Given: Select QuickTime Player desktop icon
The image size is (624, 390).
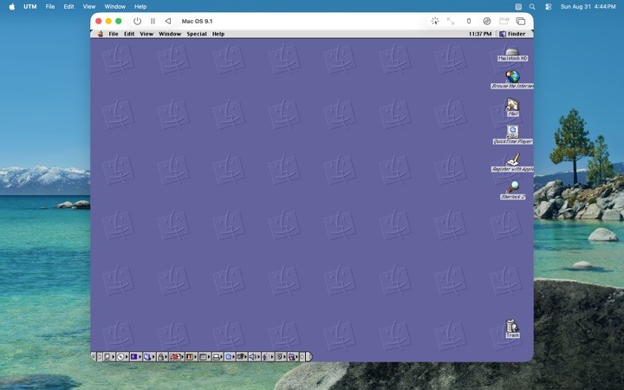Looking at the screenshot, I should pos(512,135).
